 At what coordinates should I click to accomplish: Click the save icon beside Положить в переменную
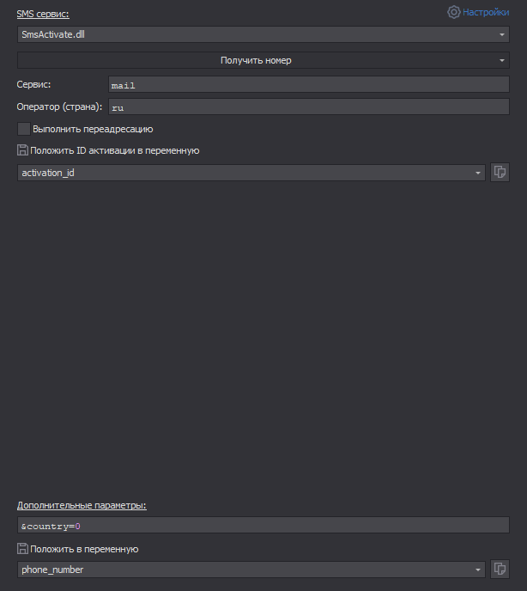click(x=22, y=549)
